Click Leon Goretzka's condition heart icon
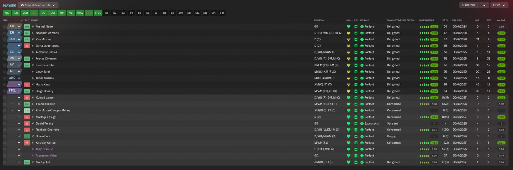The height and width of the screenshot is (170, 513). coord(349,65)
